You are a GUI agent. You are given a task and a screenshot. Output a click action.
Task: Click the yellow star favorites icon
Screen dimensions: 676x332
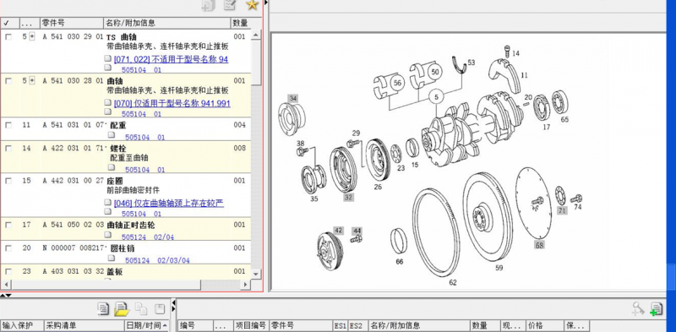coord(252,5)
